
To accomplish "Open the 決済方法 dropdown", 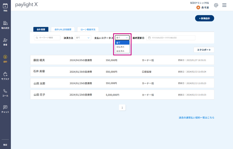I will [83, 38].
